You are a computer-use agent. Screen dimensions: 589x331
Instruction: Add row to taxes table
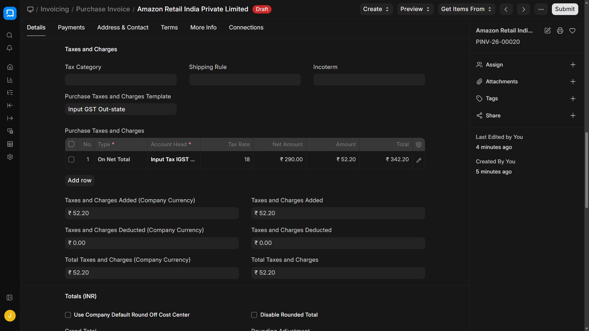point(79,181)
